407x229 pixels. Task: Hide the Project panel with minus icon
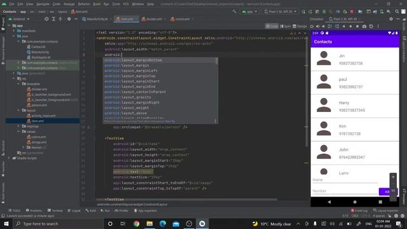[x=76, y=19]
